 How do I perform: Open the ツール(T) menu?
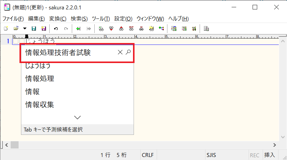coord(101,18)
